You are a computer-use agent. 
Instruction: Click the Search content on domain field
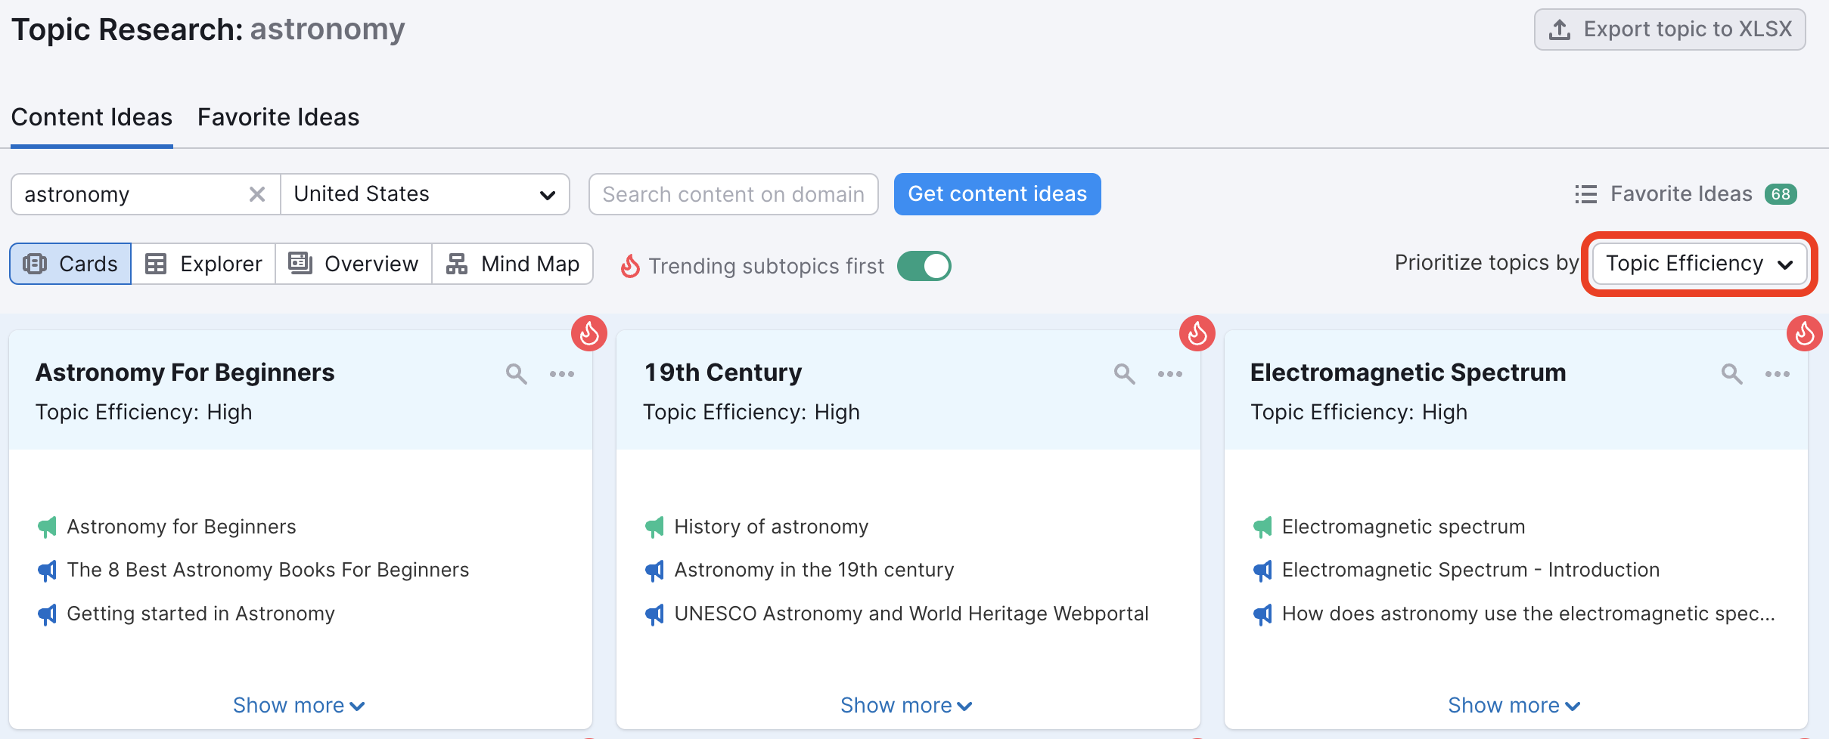point(733,194)
